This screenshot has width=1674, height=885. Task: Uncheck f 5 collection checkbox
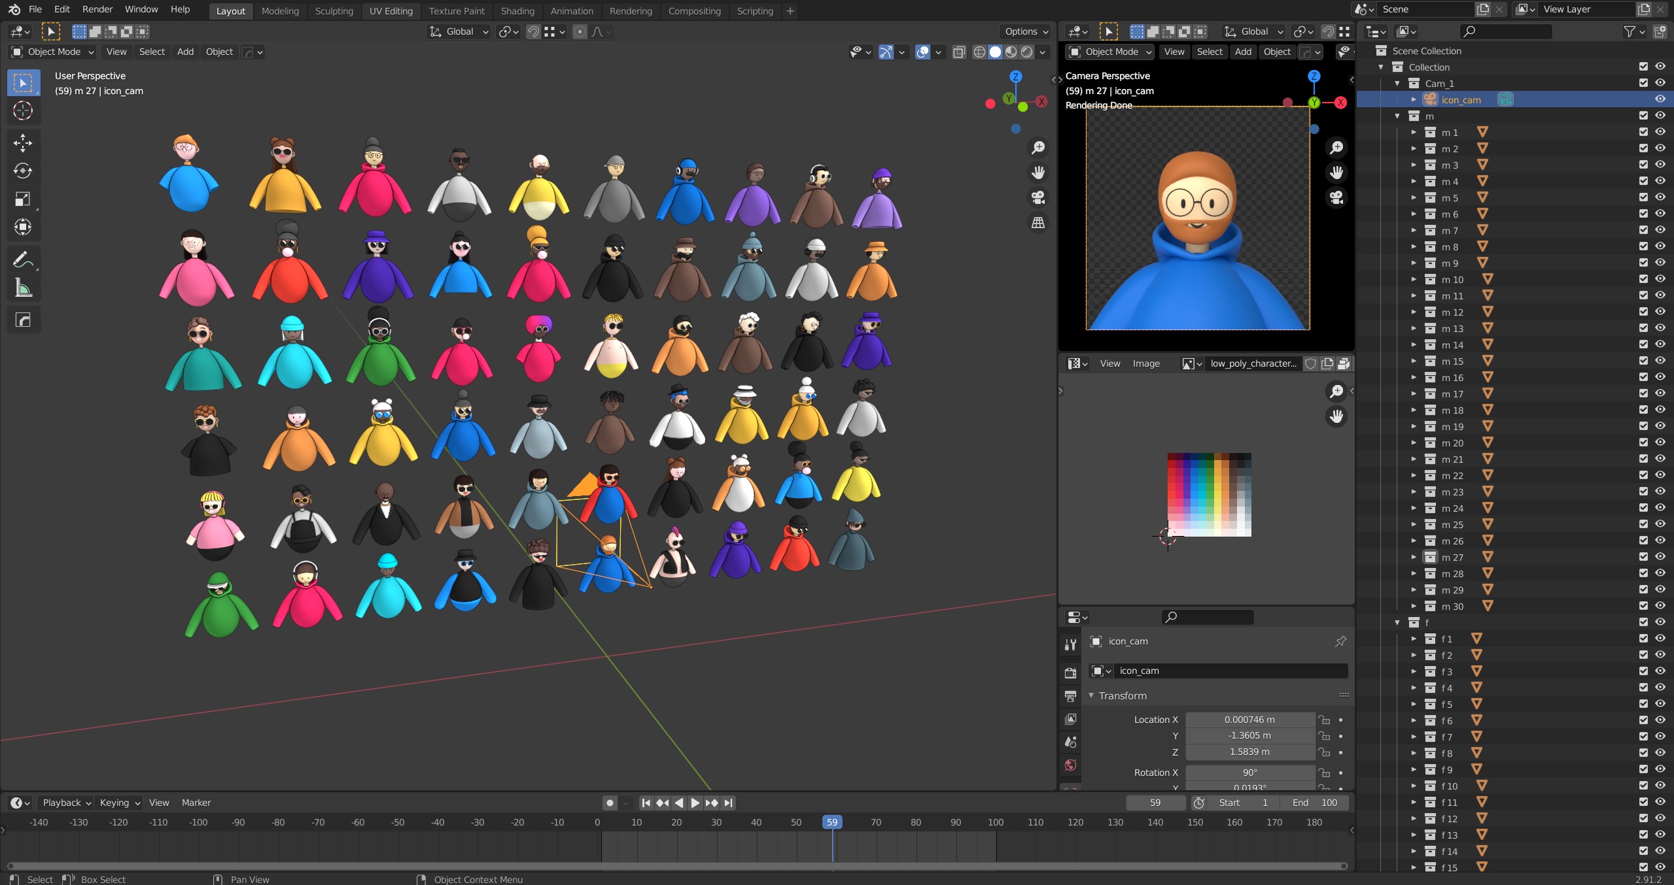[1643, 703]
